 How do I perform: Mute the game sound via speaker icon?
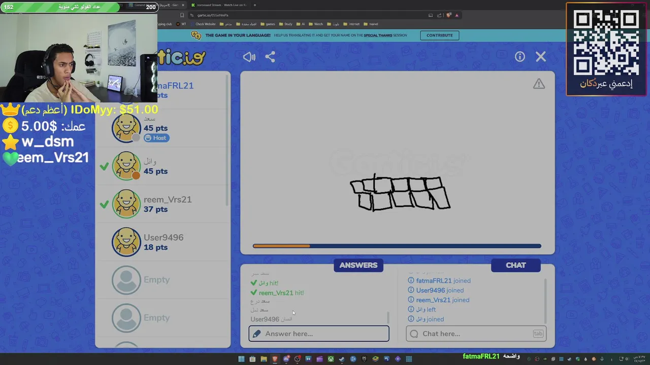click(x=249, y=57)
